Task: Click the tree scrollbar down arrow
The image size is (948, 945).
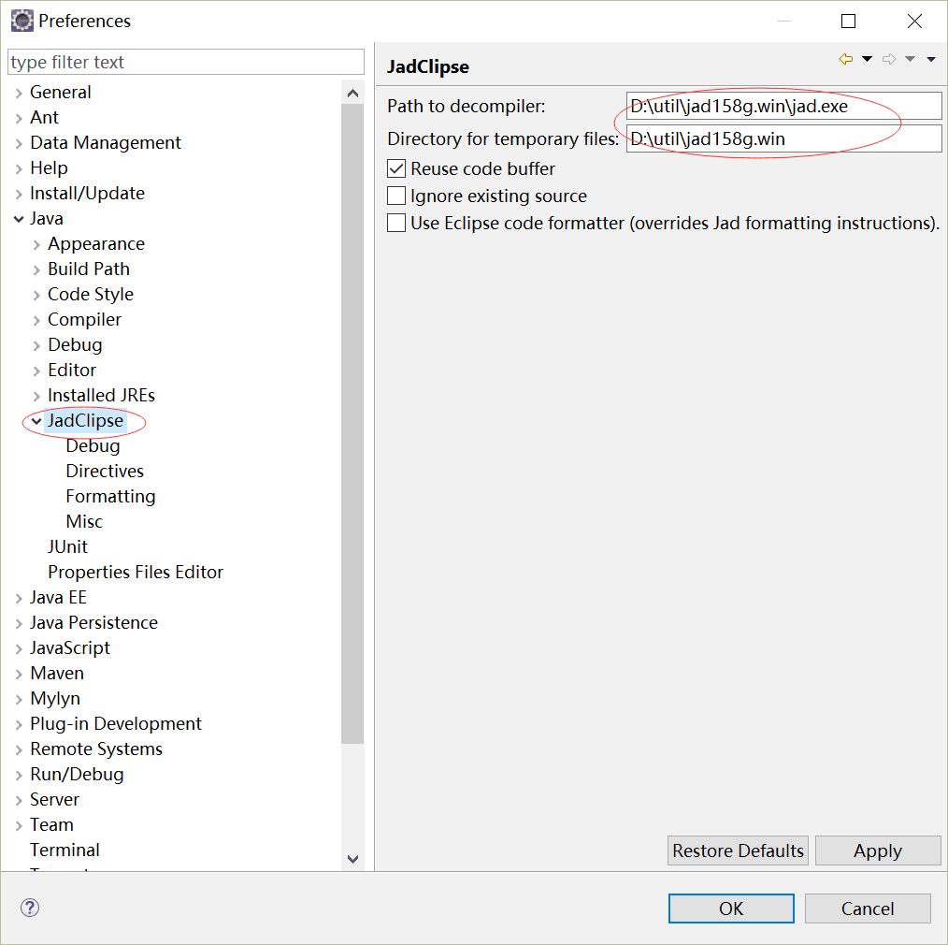Action: coord(353,859)
